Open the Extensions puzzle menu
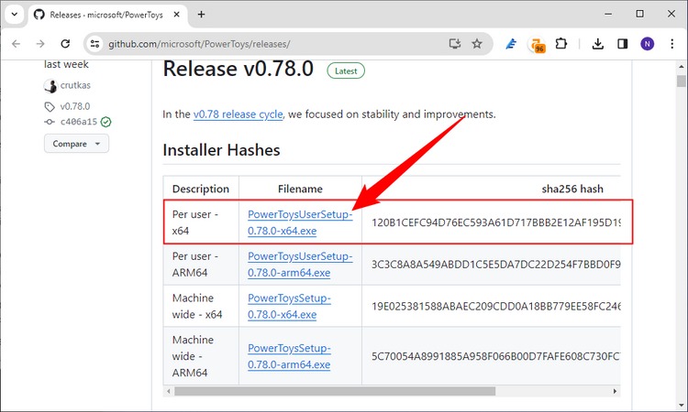Viewport: 688px width, 412px height. (x=560, y=44)
